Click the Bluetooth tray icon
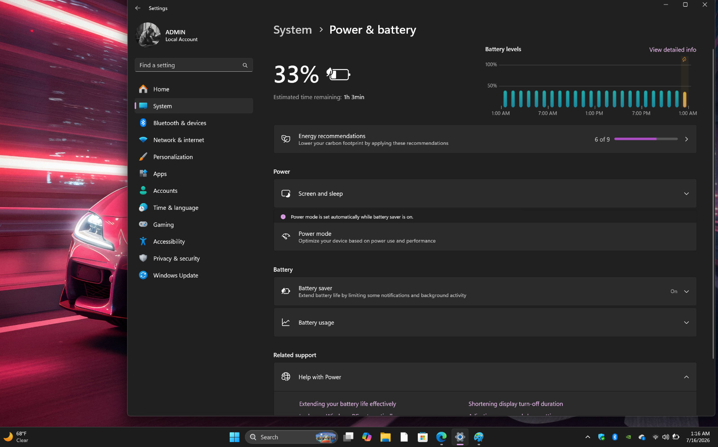 point(615,437)
